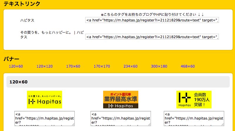Select code textarea under 会員数190万人 banner
The height and width of the screenshot is (131, 235).
194,119
